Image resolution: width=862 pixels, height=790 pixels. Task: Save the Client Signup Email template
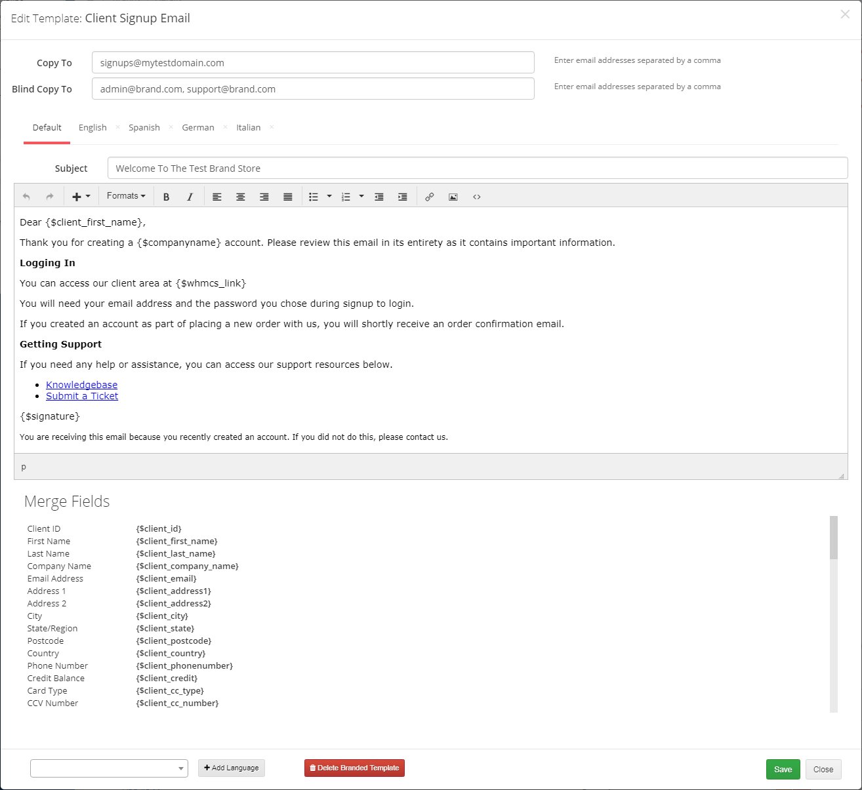pyautogui.click(x=783, y=769)
